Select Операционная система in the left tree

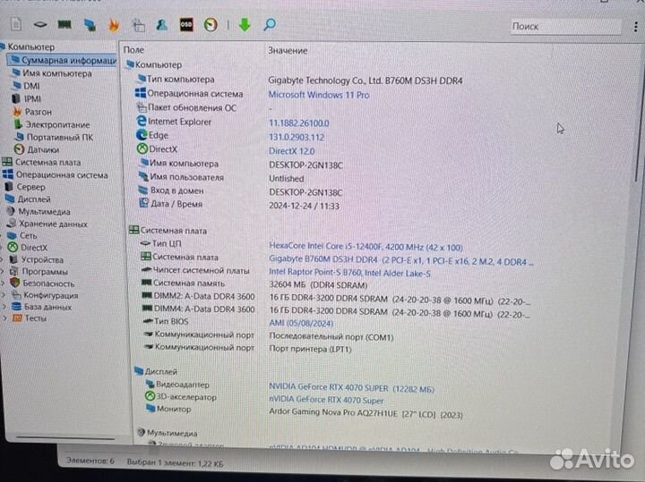tap(56, 175)
